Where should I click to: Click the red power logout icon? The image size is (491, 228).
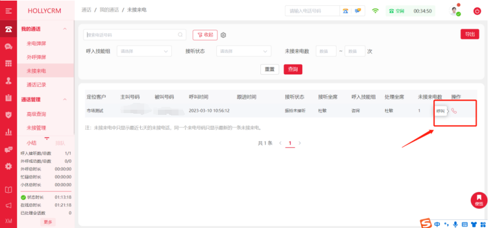pyautogui.click(x=477, y=11)
